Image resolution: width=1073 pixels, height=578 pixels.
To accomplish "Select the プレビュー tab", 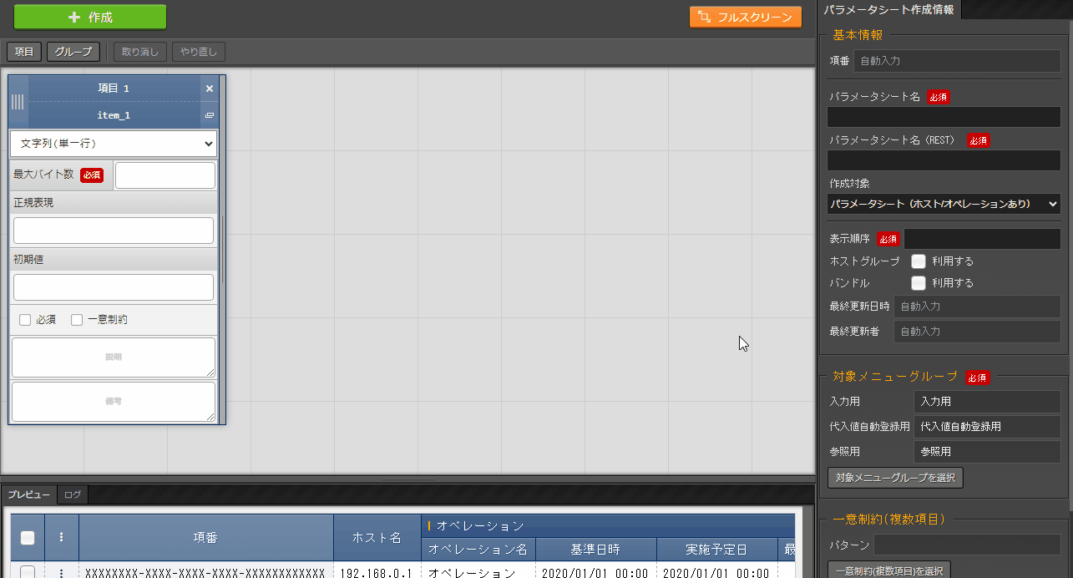I will point(29,495).
